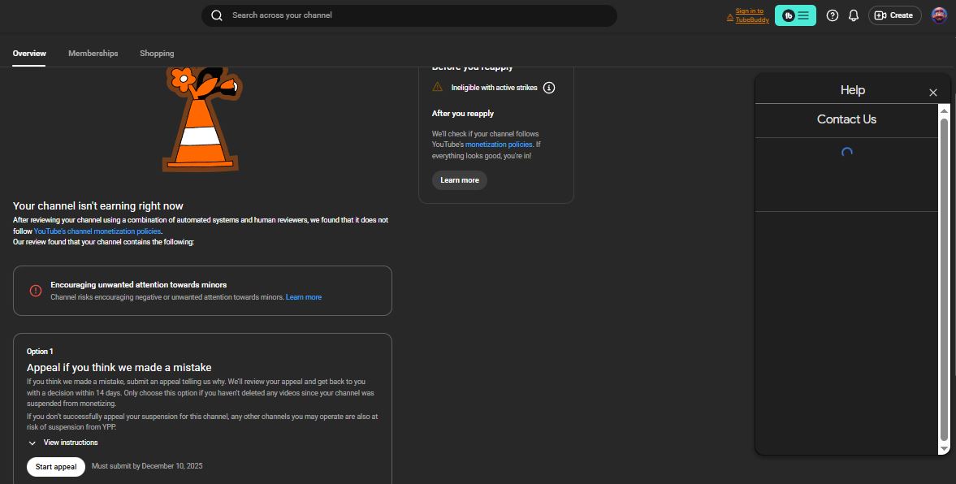Open YouTube's channel monetization policies link
Image resolution: width=956 pixels, height=484 pixels.
pos(97,231)
